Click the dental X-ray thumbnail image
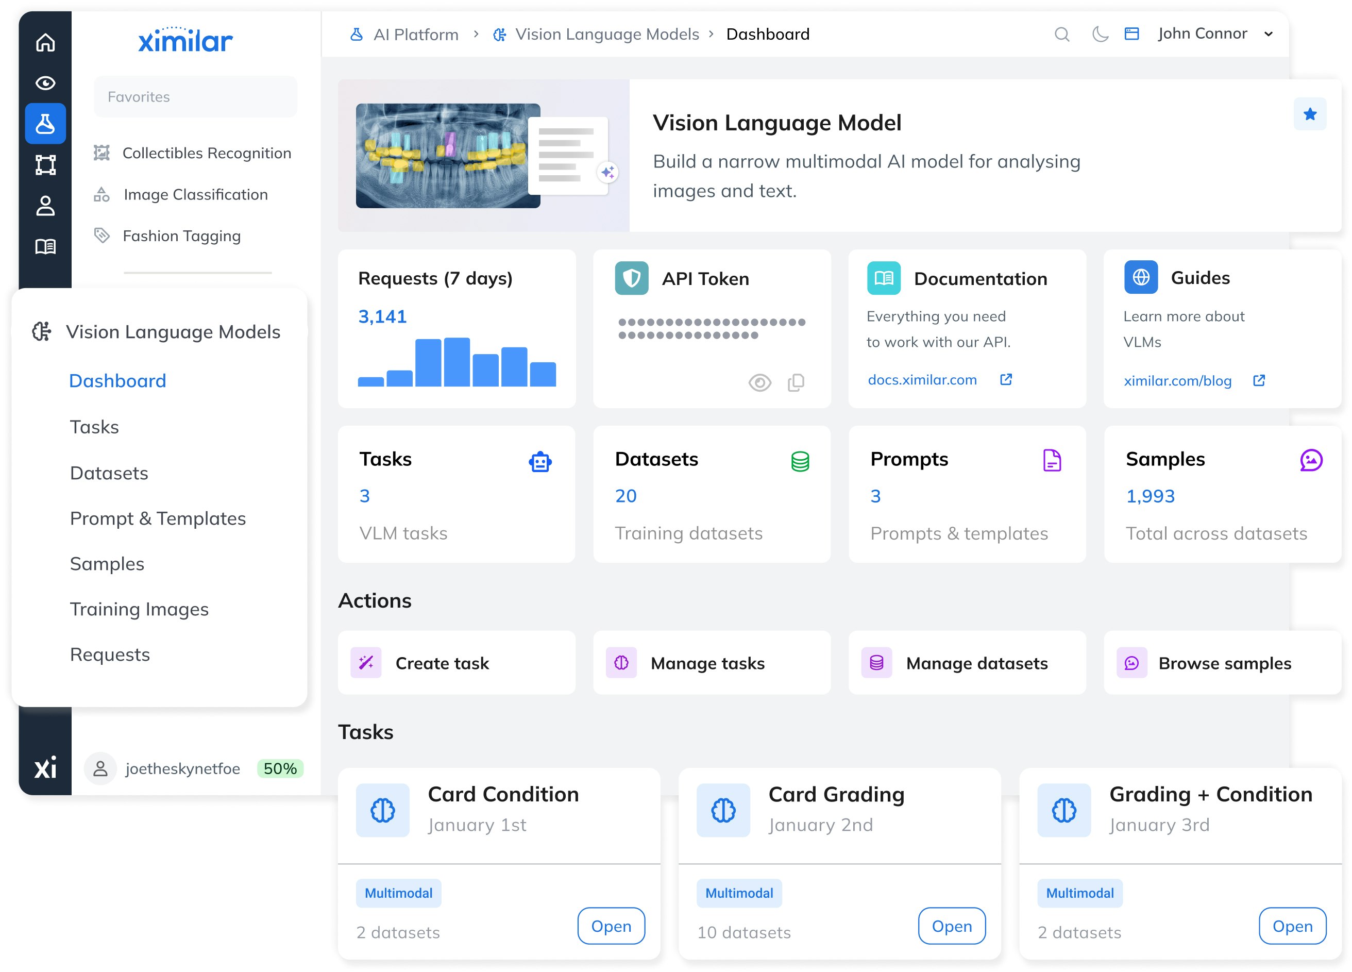 448,156
